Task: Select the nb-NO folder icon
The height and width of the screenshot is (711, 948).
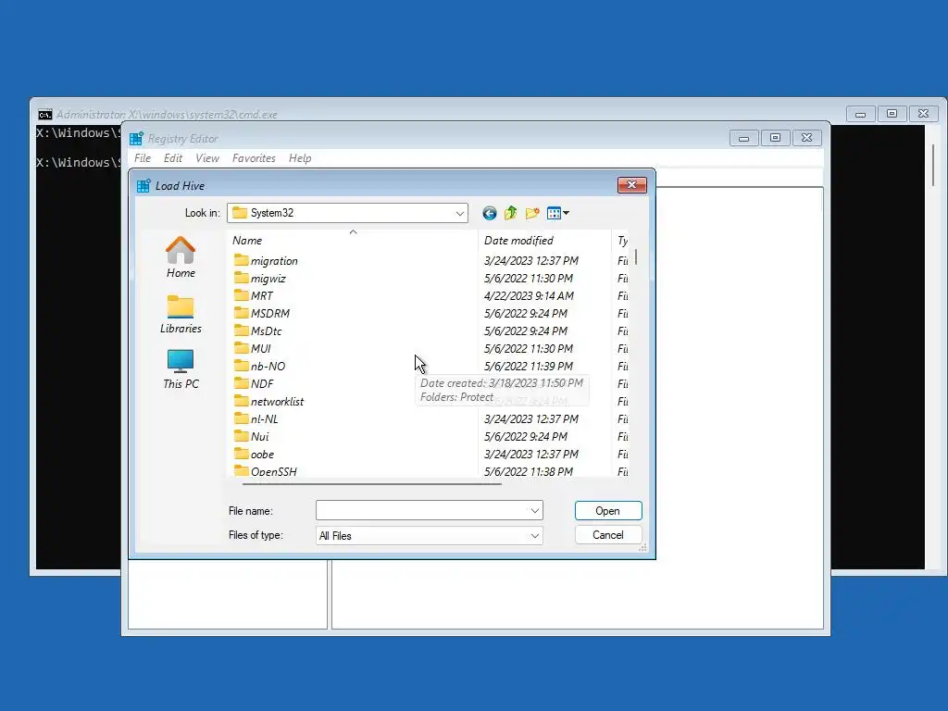Action: (x=241, y=365)
